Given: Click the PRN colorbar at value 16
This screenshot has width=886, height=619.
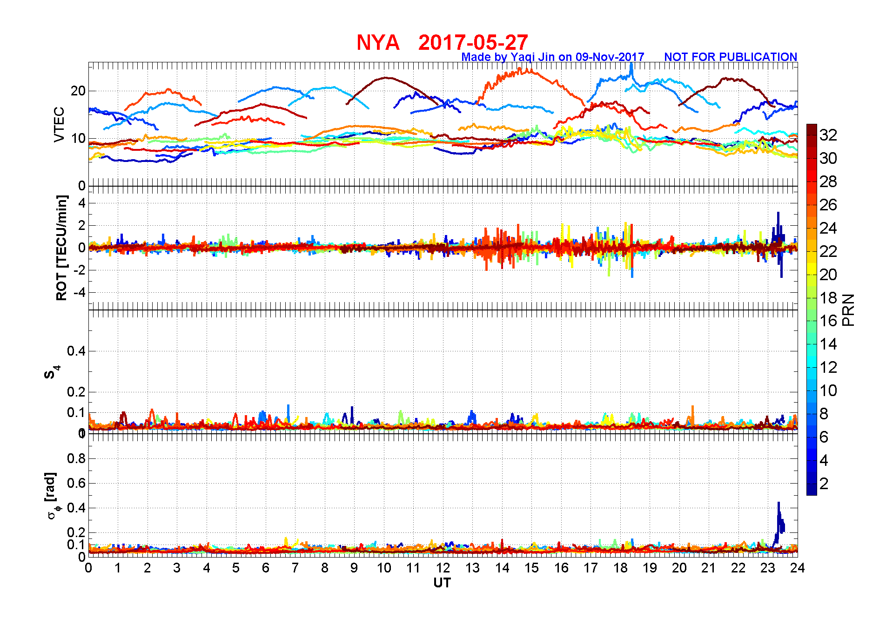Looking at the screenshot, I should (812, 321).
